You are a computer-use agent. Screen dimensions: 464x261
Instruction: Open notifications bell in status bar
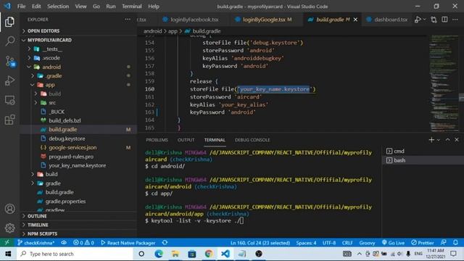pyautogui.click(x=455, y=243)
